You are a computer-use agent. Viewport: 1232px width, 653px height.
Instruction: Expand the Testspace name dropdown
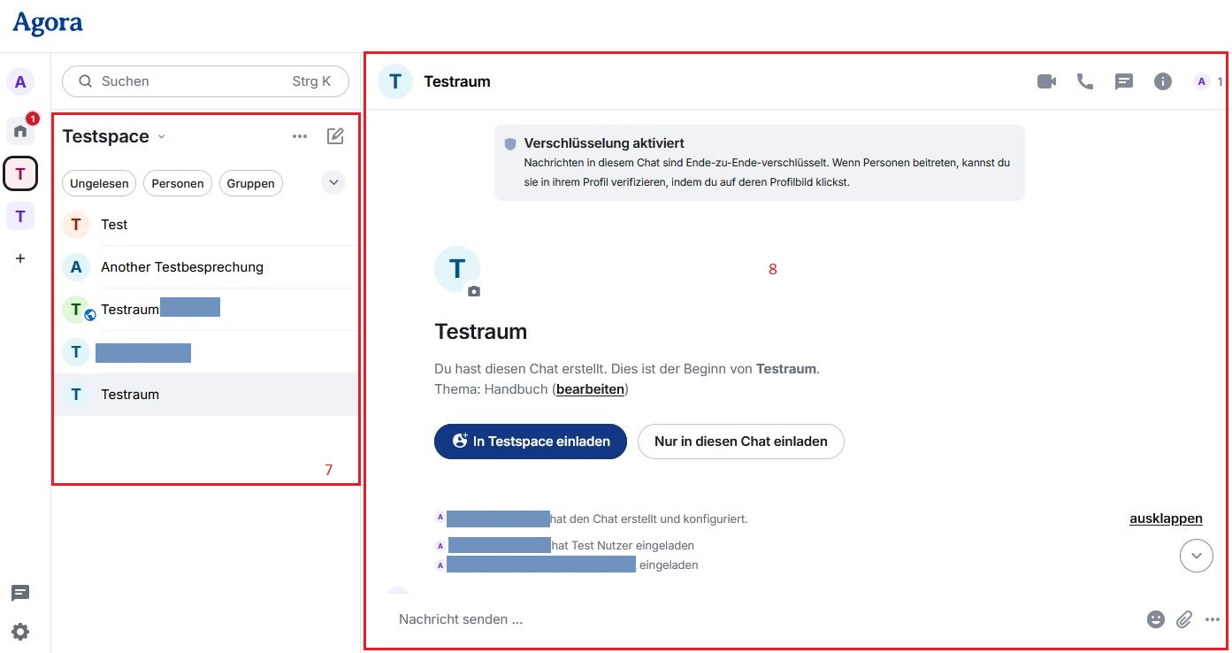[x=161, y=137]
